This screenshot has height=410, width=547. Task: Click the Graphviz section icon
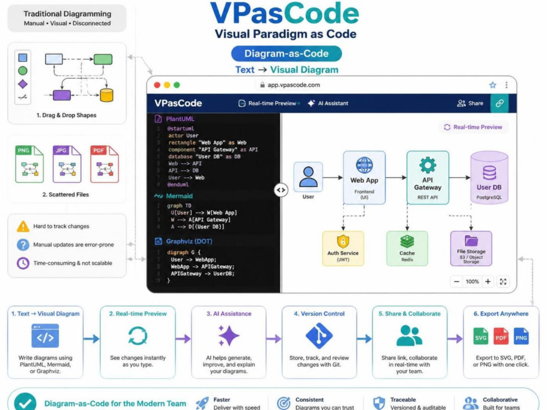159,241
